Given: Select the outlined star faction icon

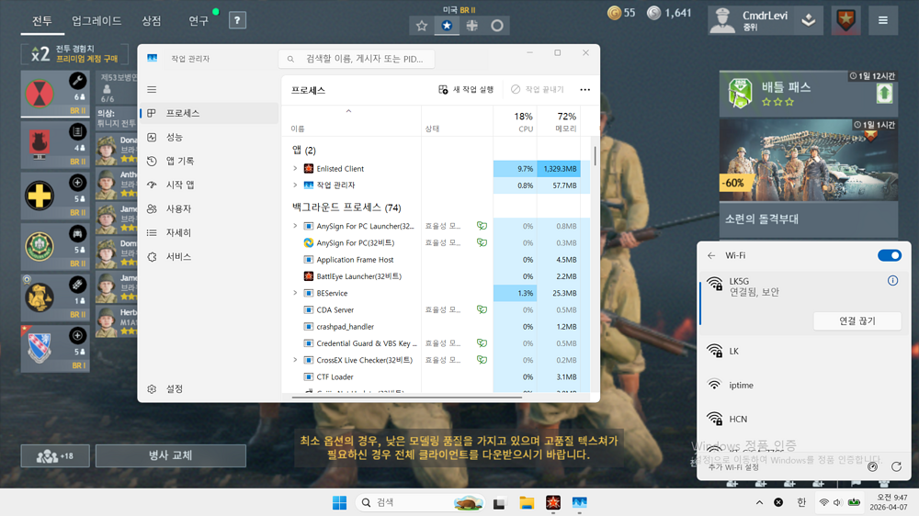Looking at the screenshot, I should (422, 26).
